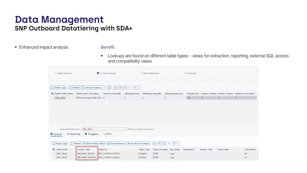Viewport: 307px width, 173px height.
Task: Click select-all icon beside DataProvider Name header
Action: coord(52,94)
